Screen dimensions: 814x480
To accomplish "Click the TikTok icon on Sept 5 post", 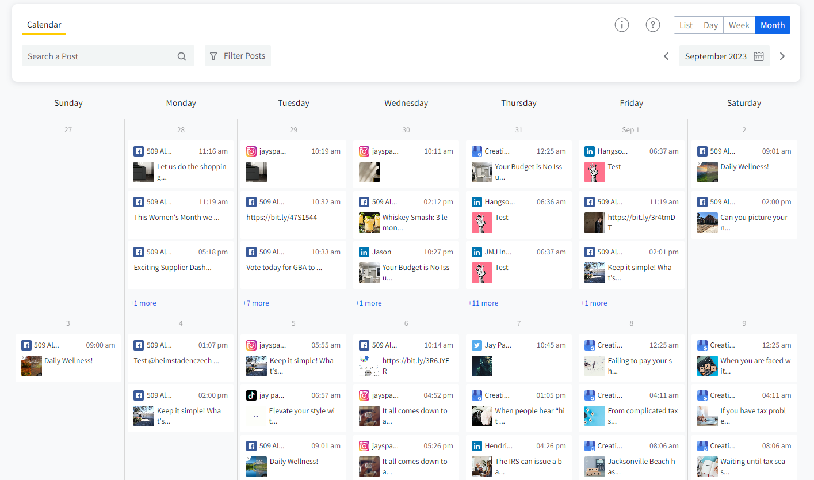I will (251, 395).
